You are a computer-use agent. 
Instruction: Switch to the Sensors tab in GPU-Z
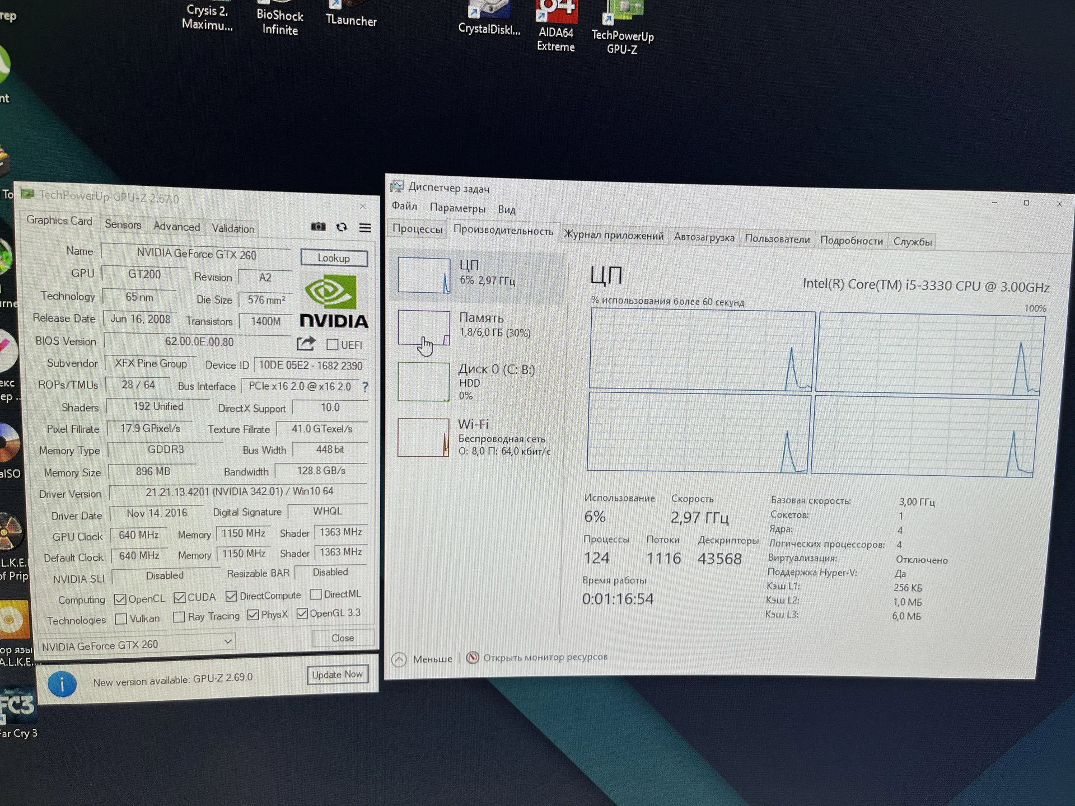coord(123,225)
